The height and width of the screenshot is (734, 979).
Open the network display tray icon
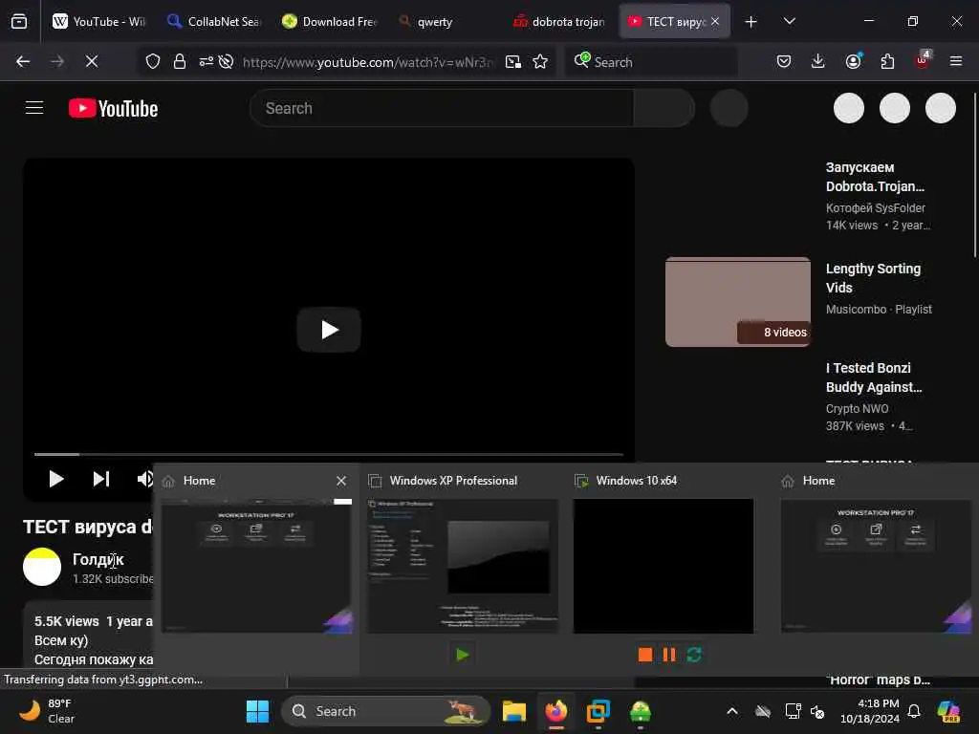[x=793, y=711]
